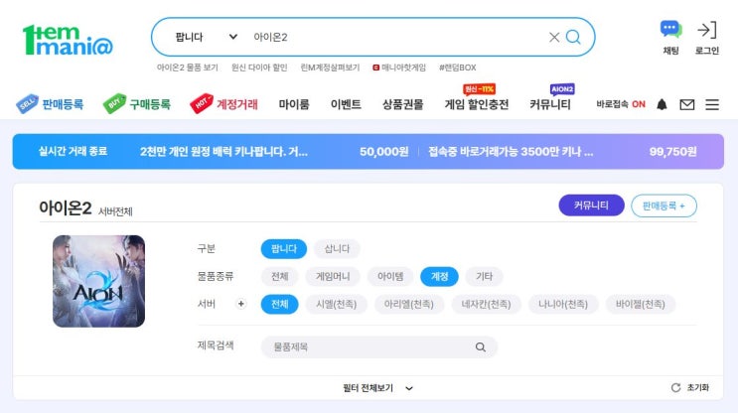738x413 pixels.
Task: Clear the search text with X icon
Action: pos(554,37)
